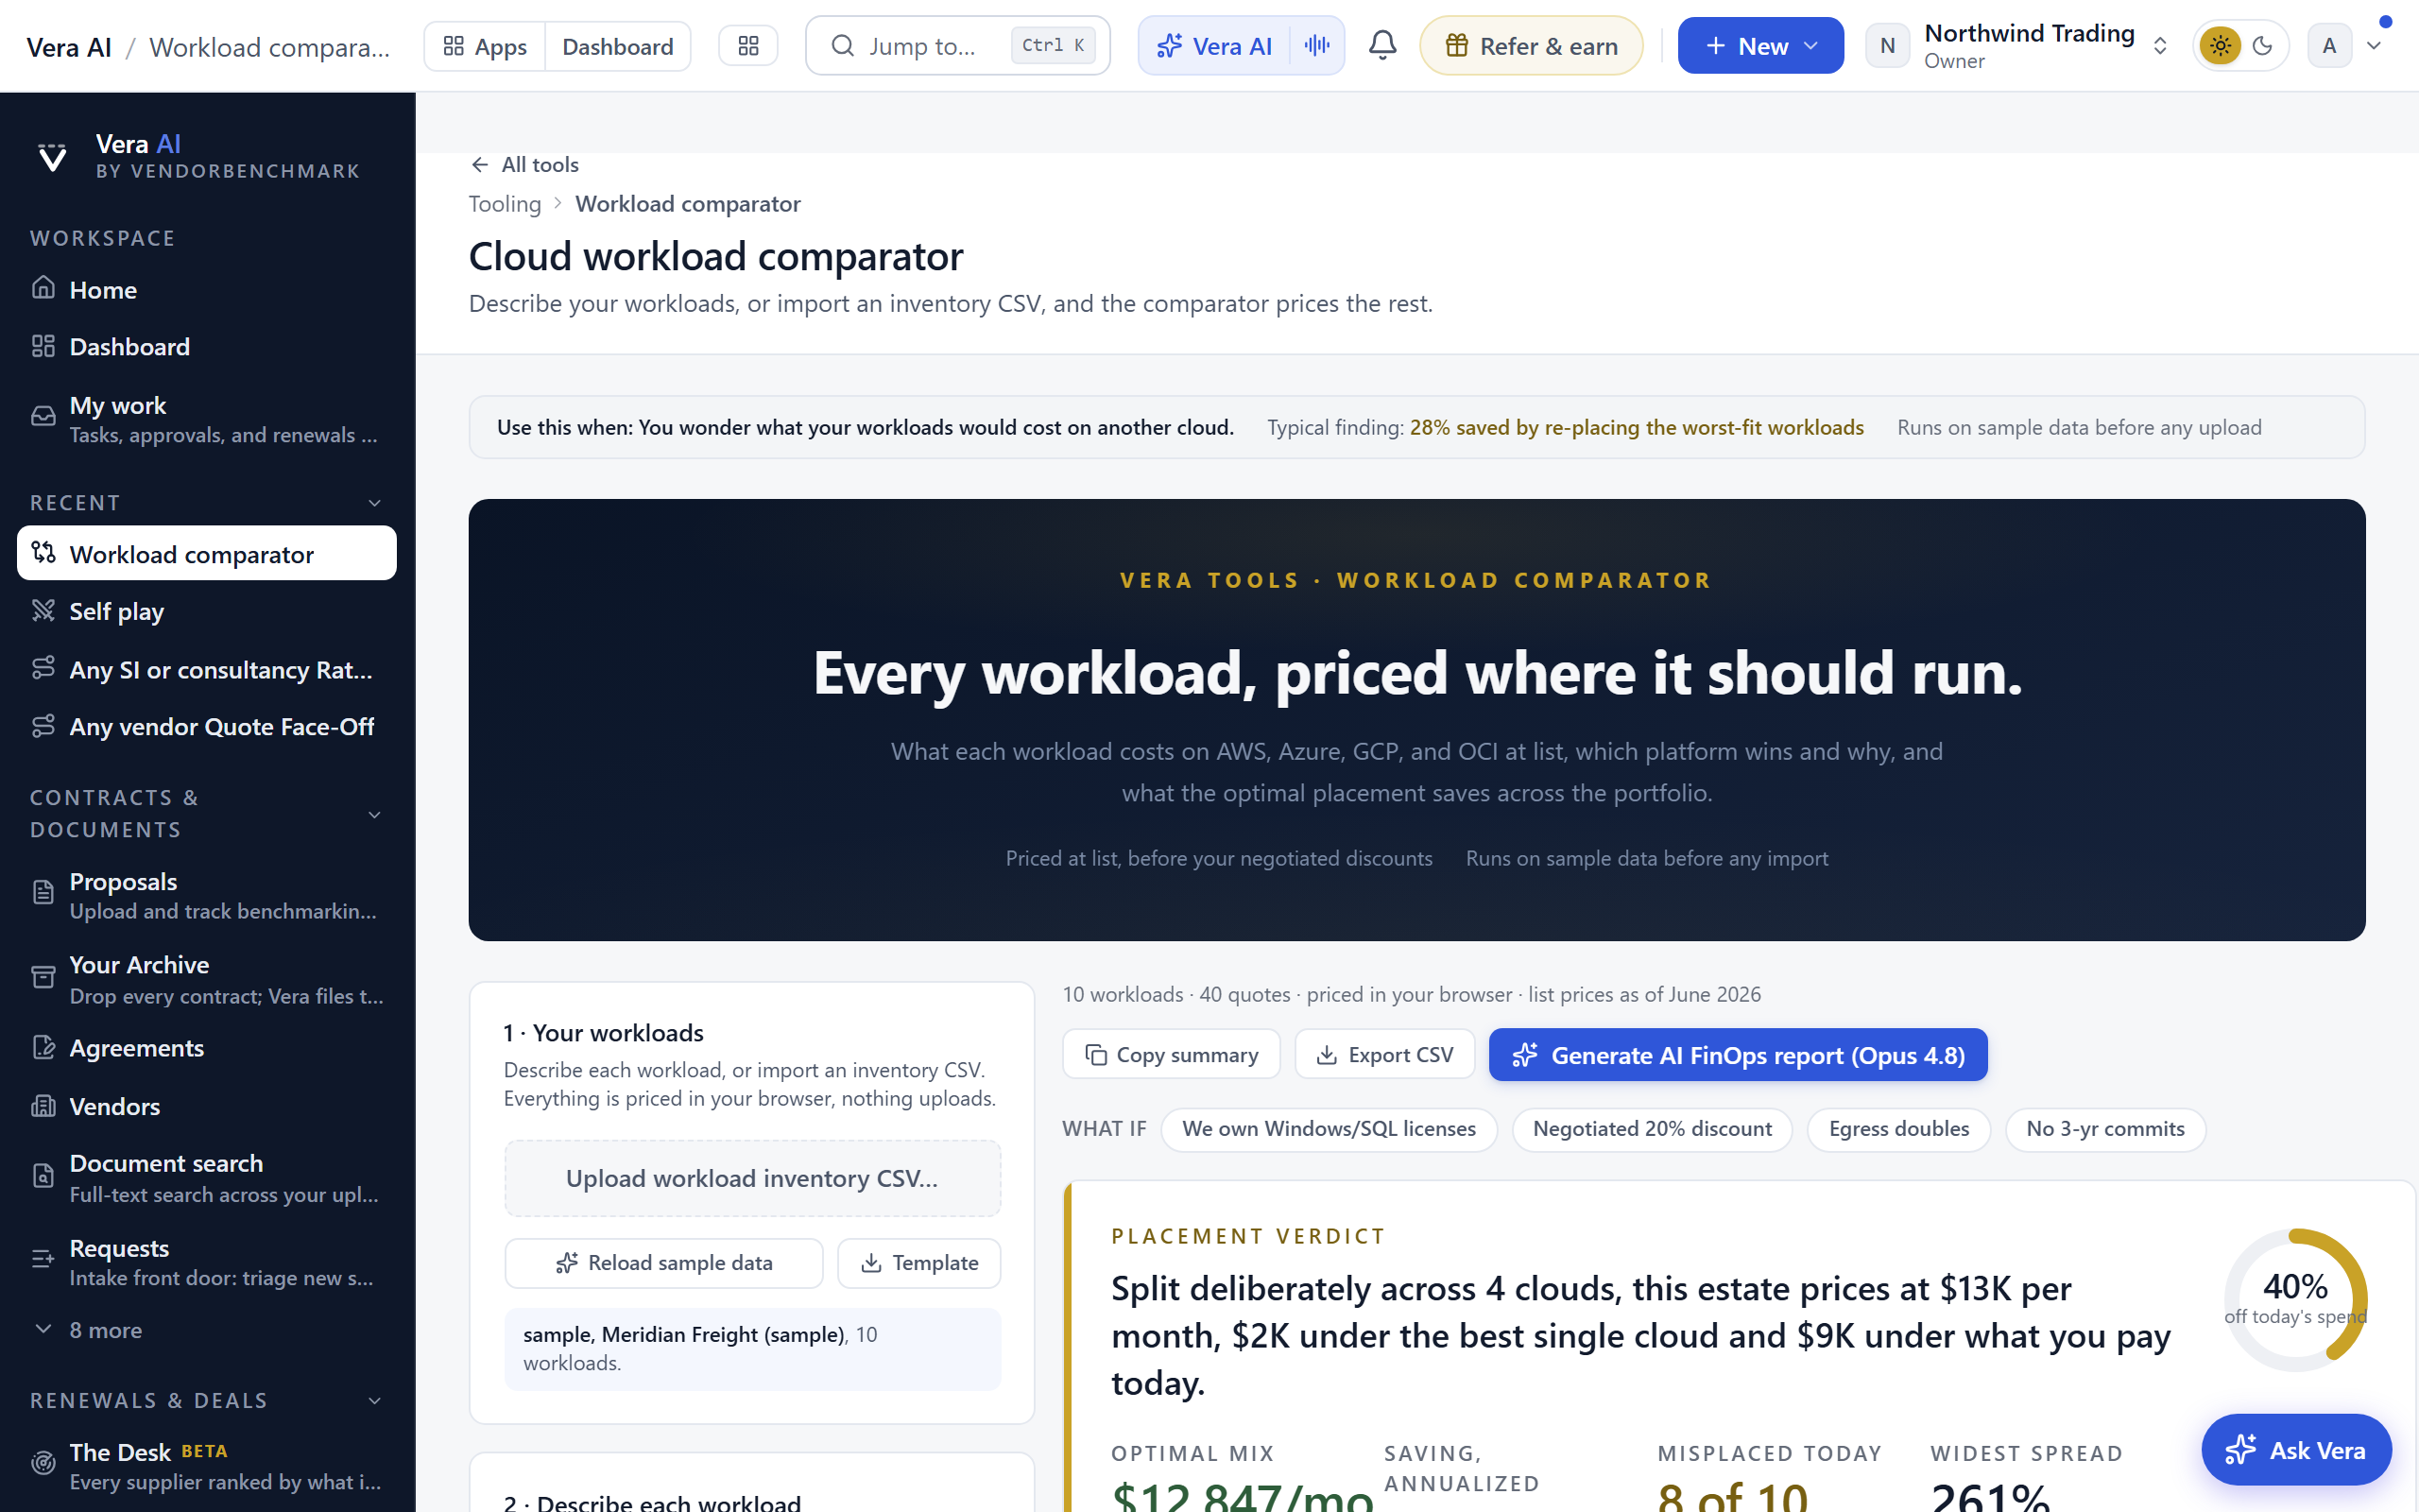Open Document search in sidebar
The image size is (2419, 1512).
point(207,1178)
